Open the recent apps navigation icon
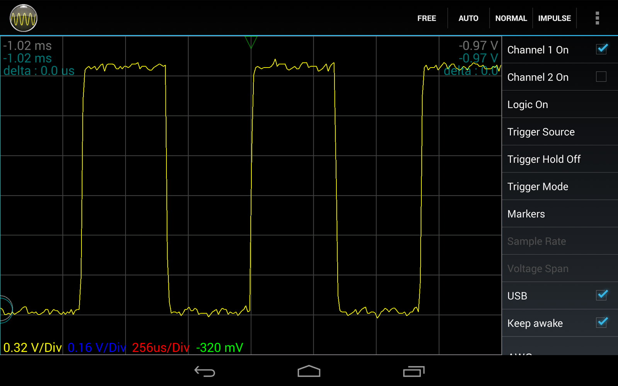Screen dimensions: 618x386 click(413, 372)
